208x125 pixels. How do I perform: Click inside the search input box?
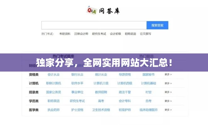tap(94, 25)
